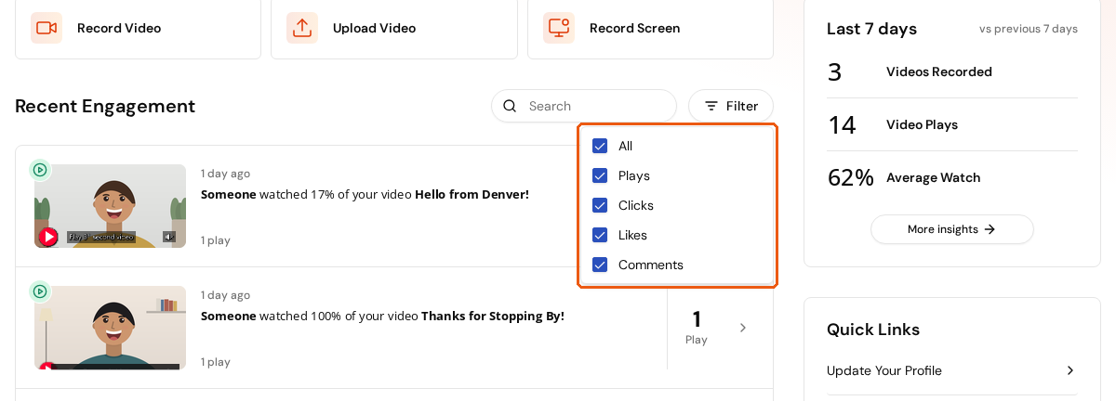Click the Quick Links heading

(873, 330)
